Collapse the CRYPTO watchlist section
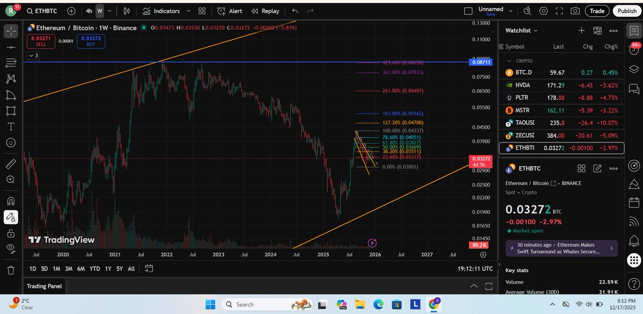The width and height of the screenshot is (643, 314). click(509, 61)
